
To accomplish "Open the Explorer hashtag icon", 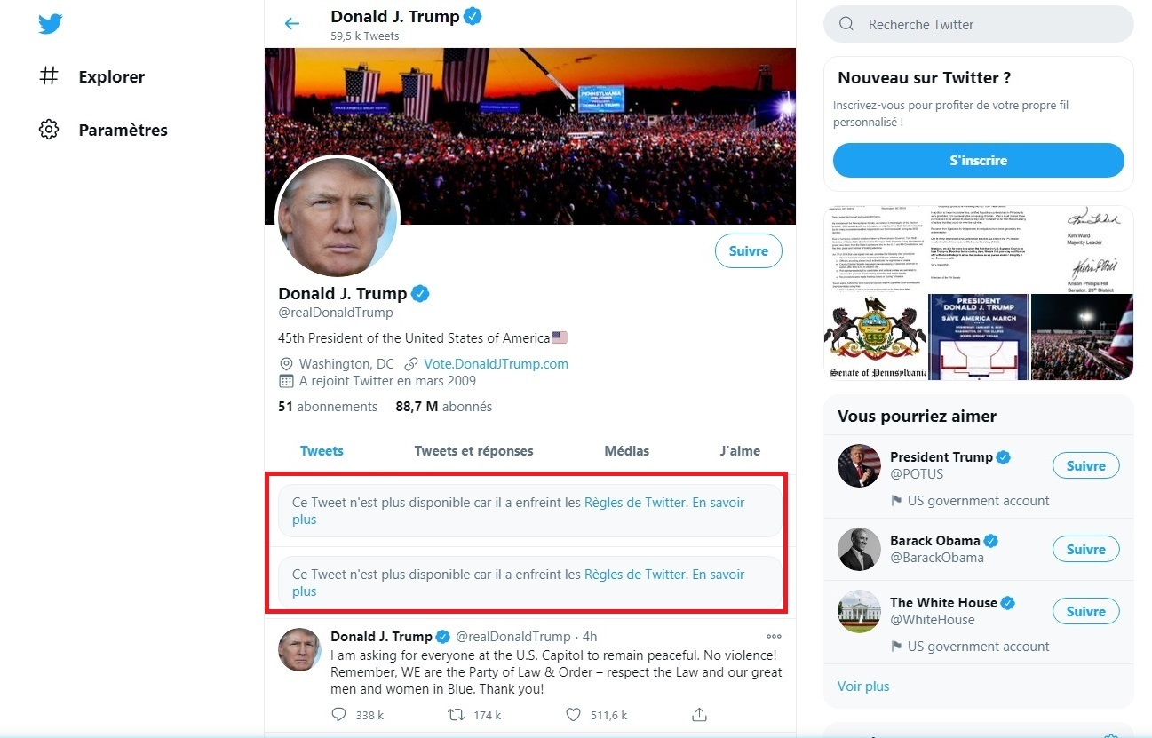I will (49, 76).
